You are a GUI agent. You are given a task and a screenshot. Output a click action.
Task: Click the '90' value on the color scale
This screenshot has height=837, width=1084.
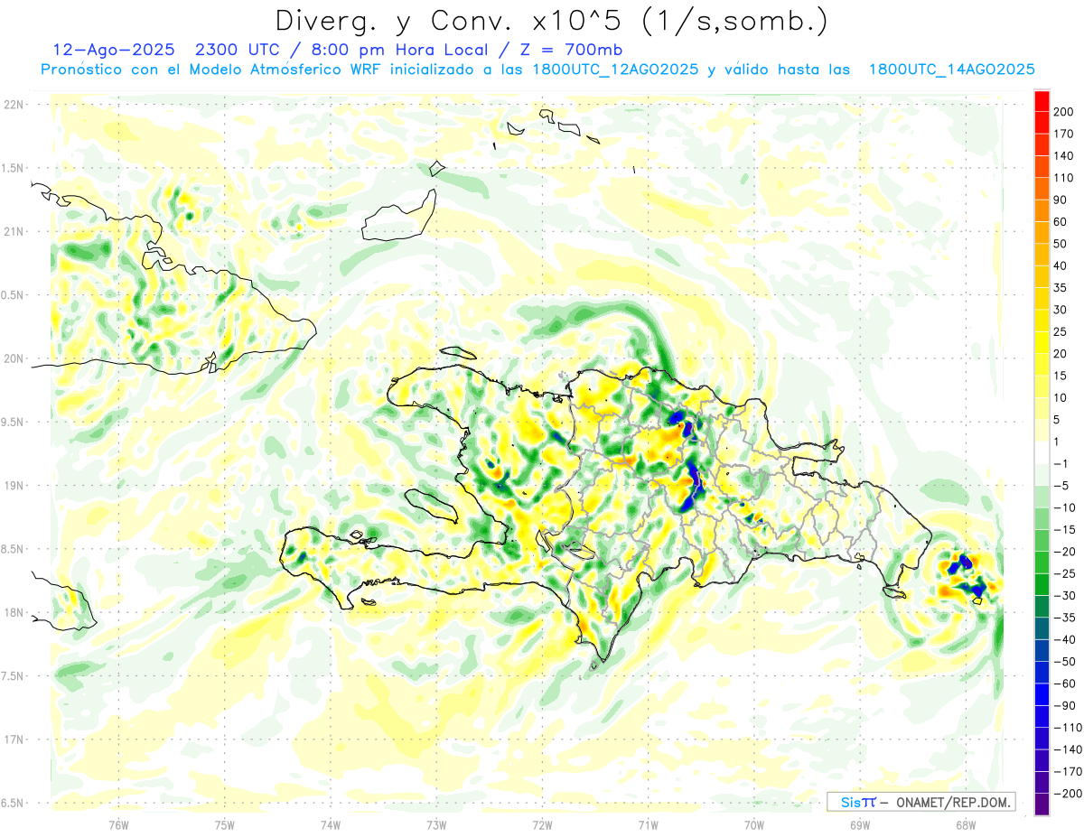[x=1061, y=200]
